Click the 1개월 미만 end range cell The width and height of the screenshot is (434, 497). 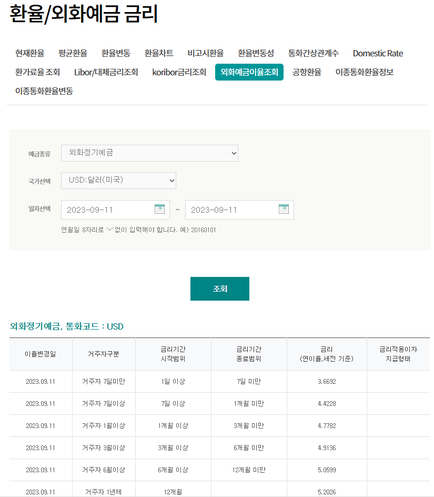point(249,404)
